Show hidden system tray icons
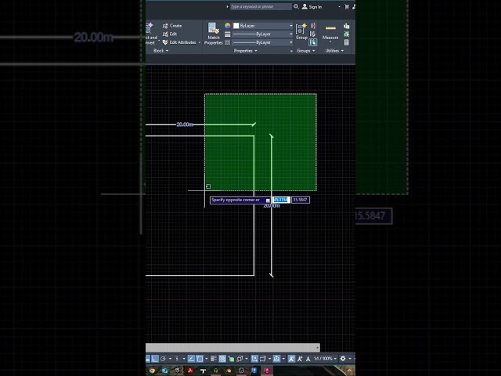The width and height of the screenshot is (501, 376). [x=350, y=371]
